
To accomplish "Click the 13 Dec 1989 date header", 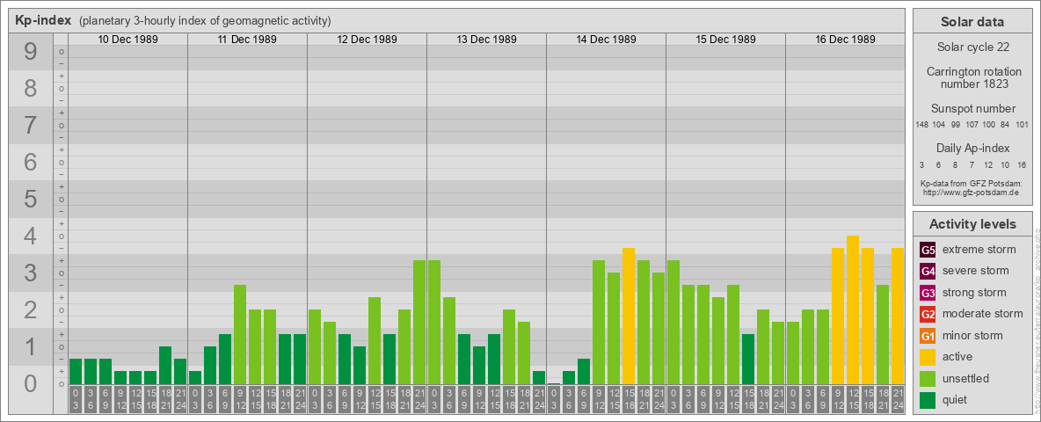I will coord(486,40).
